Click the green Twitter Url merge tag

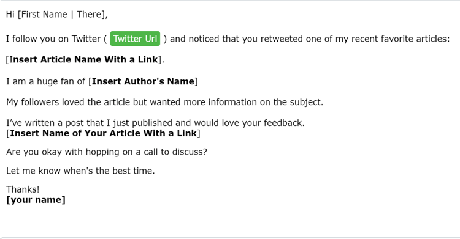[x=135, y=39]
